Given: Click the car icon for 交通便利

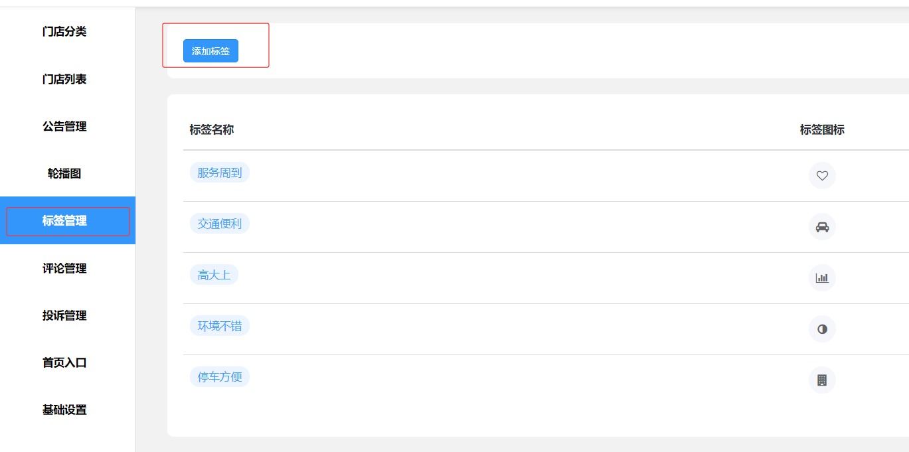Looking at the screenshot, I should pos(822,227).
